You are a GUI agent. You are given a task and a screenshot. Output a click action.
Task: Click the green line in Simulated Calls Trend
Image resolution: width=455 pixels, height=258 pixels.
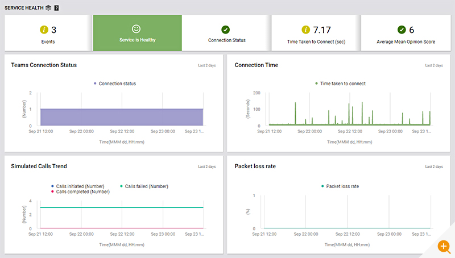click(x=122, y=207)
